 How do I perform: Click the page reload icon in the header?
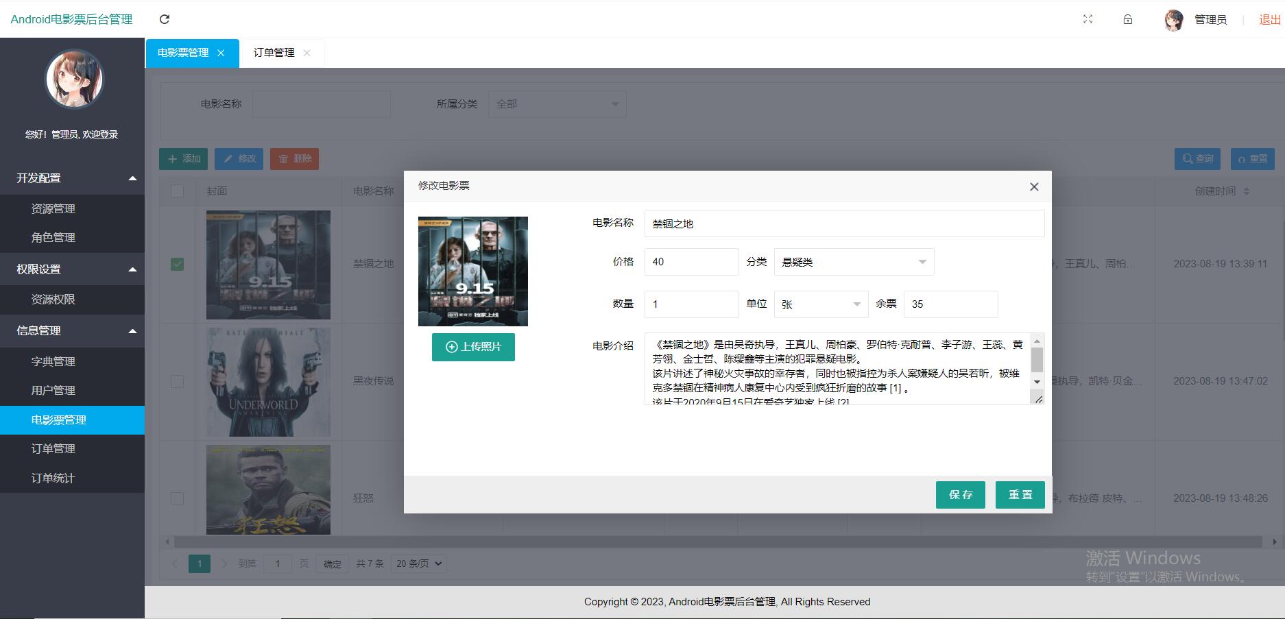pos(164,19)
